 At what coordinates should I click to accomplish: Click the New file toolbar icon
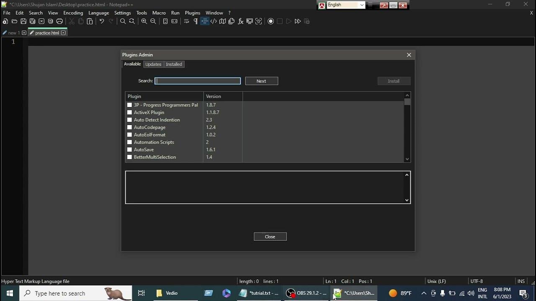[5, 21]
